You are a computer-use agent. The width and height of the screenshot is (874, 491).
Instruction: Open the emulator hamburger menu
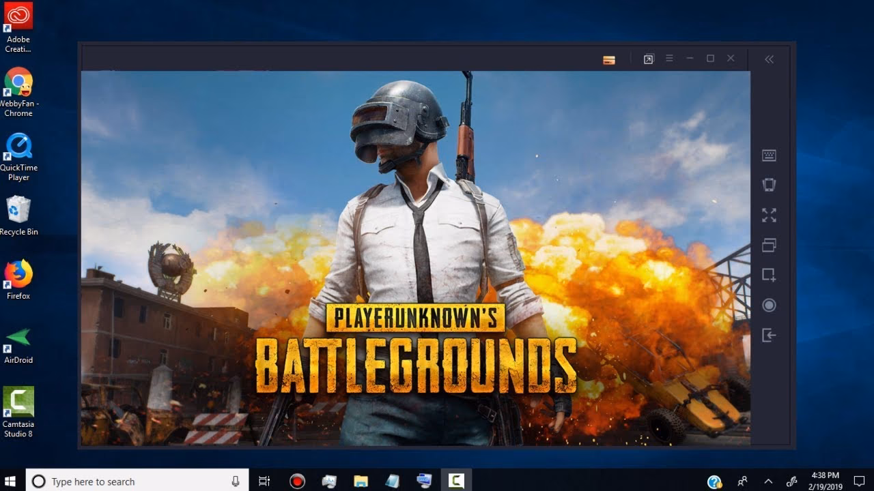click(668, 59)
